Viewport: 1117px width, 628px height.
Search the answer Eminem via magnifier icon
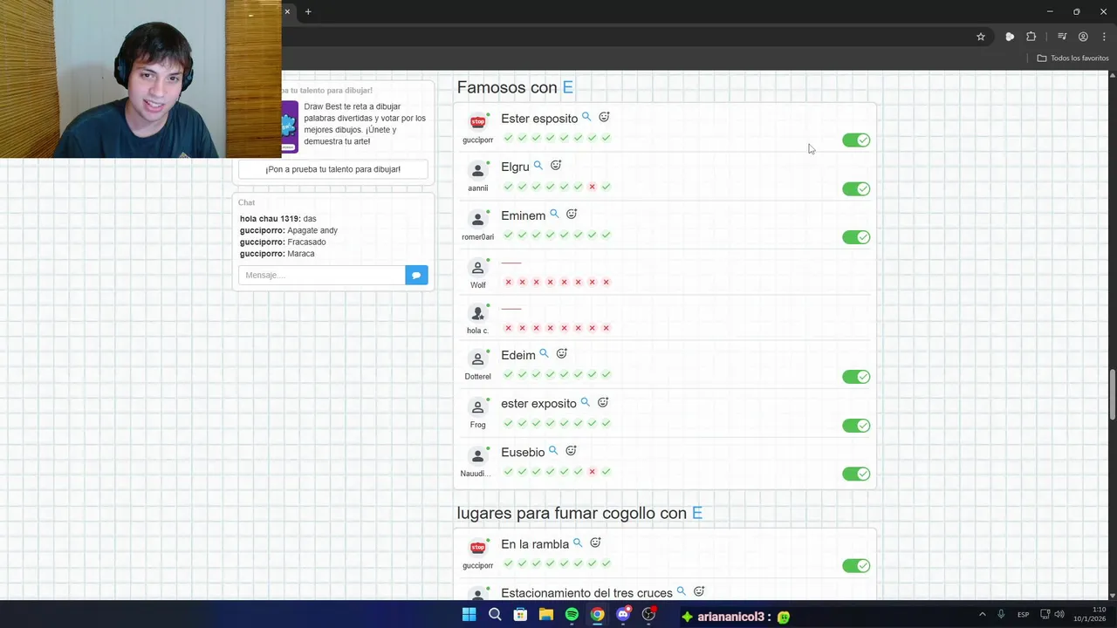(x=554, y=214)
